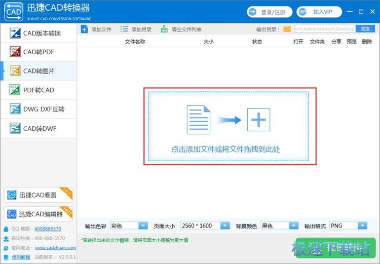The height and width of the screenshot is (264, 380).
Task: Click the 删除 column header
Action: click(x=367, y=42)
